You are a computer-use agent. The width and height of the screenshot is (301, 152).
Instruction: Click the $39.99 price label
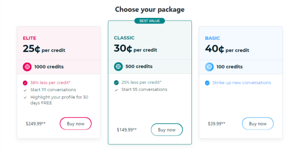tap(216, 123)
